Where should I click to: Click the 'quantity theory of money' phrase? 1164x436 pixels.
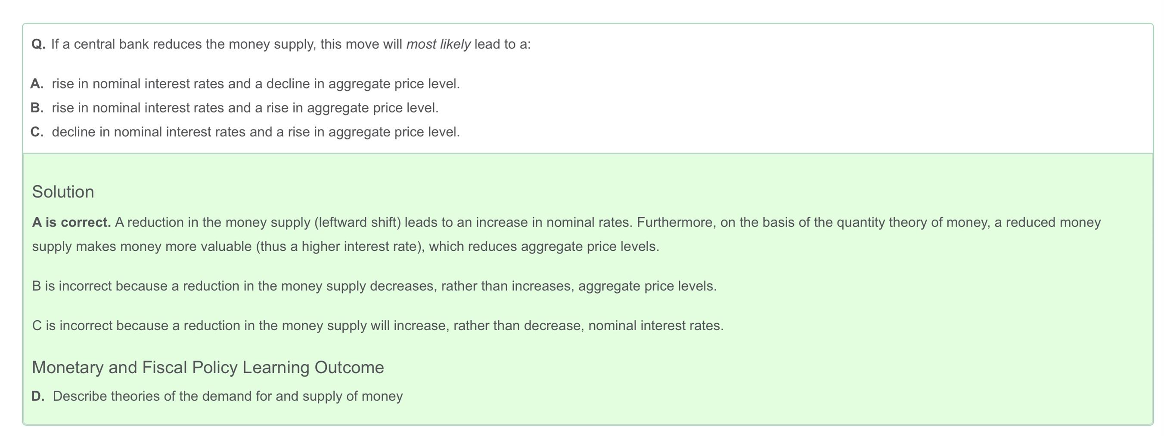(x=911, y=222)
